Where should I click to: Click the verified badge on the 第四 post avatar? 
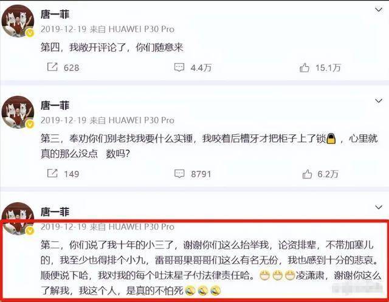click(x=30, y=32)
